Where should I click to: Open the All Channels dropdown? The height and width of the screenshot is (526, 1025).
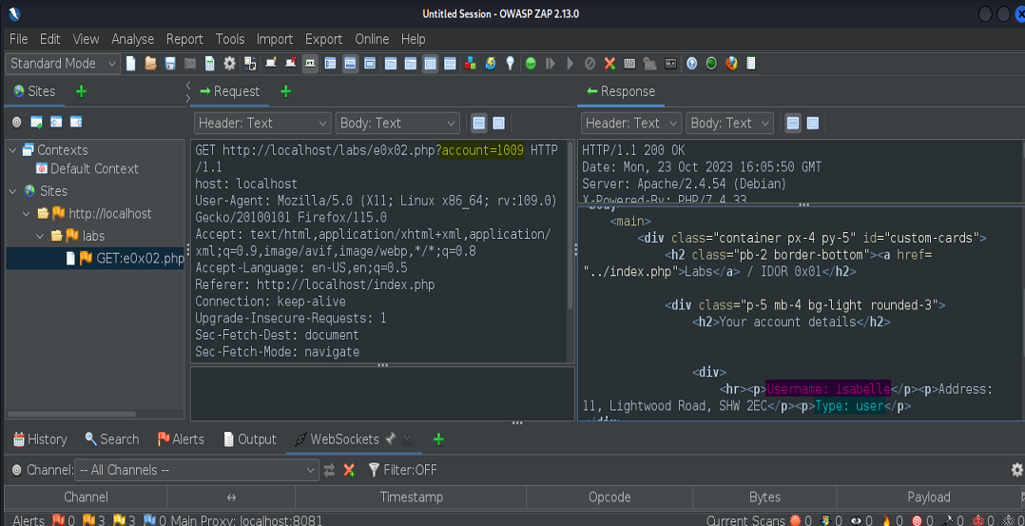pos(197,470)
